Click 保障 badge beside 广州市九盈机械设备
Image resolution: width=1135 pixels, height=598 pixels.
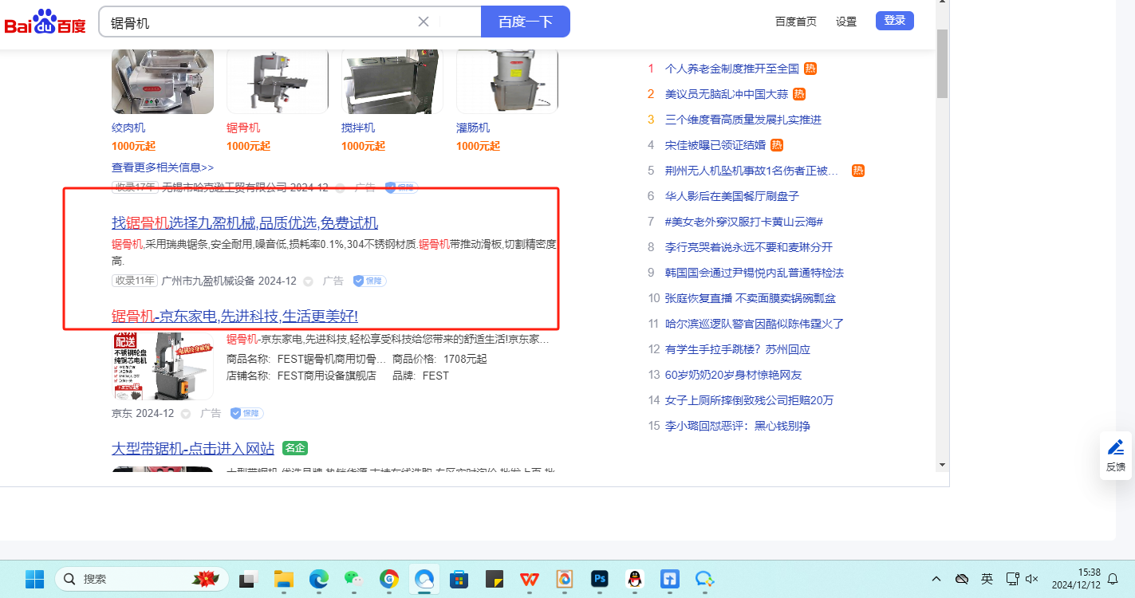[370, 281]
